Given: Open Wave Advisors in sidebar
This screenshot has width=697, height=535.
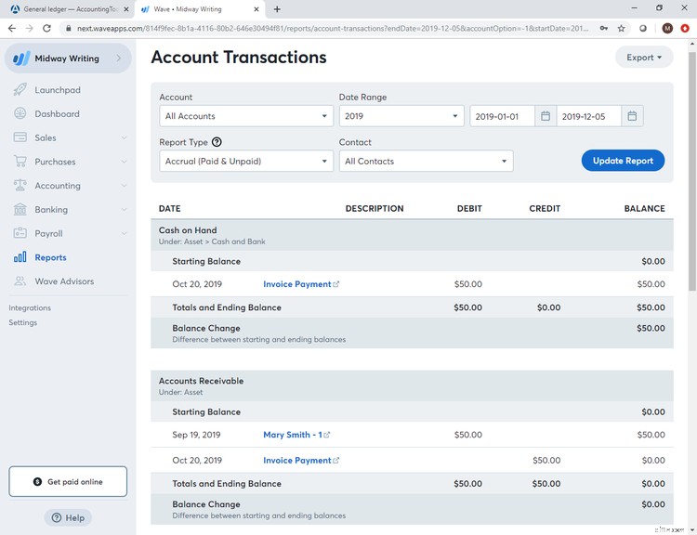Looking at the screenshot, I should tap(64, 281).
